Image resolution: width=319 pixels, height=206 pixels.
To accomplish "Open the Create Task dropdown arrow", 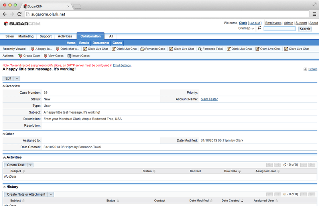I will pyautogui.click(x=30, y=165).
